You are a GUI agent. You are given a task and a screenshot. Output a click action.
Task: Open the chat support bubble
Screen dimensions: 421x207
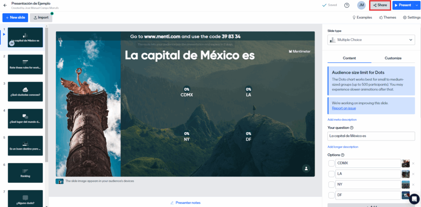click(414, 199)
